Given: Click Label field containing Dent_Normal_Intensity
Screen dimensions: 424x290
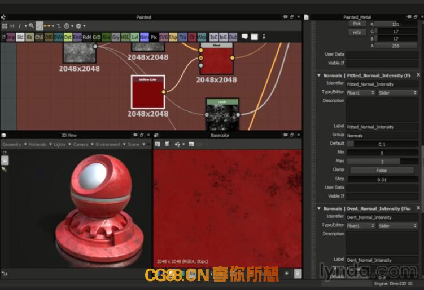Looking at the screenshot, I should click(x=382, y=260).
